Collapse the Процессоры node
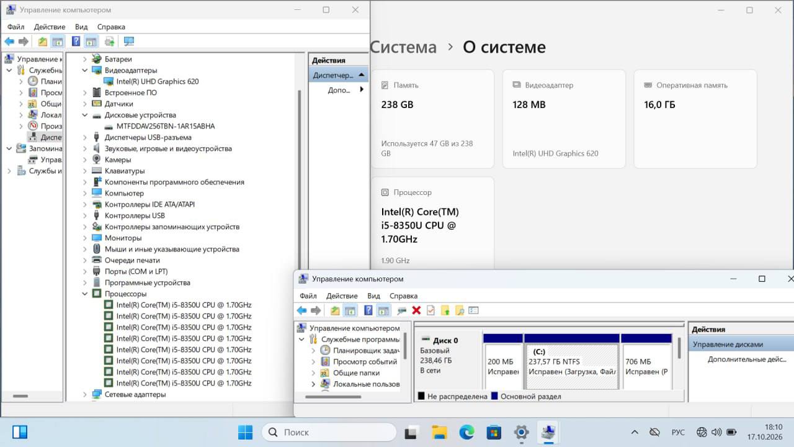The image size is (794, 447). [86, 294]
